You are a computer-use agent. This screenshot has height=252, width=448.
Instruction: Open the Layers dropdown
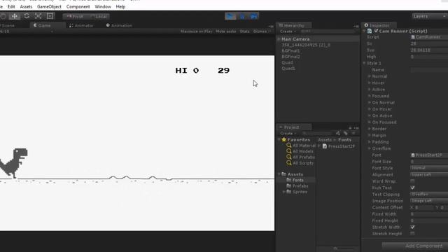(x=430, y=16)
